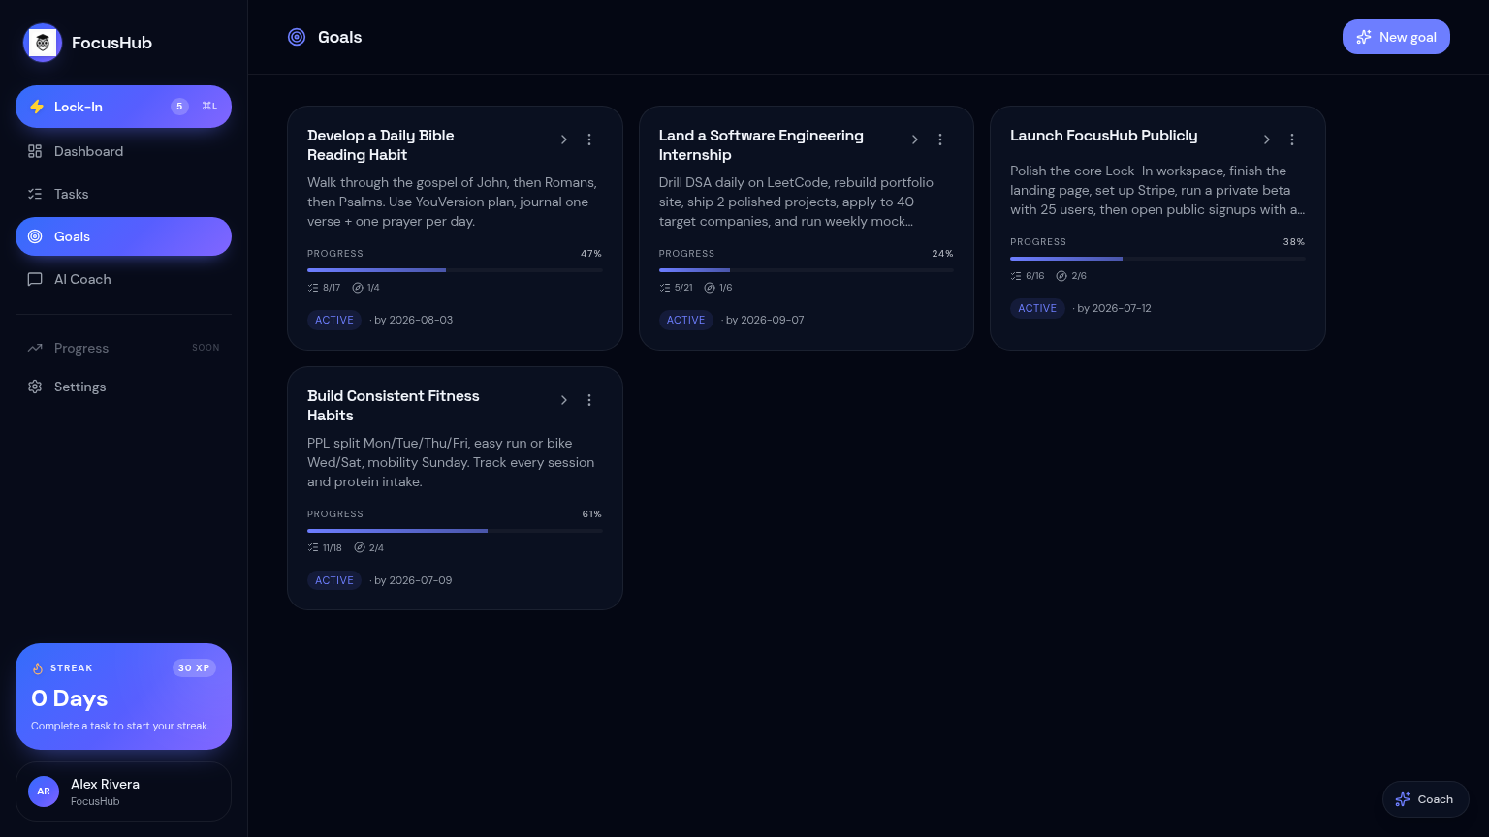Click the streak flame icon
The image size is (1489, 837).
coord(38,668)
